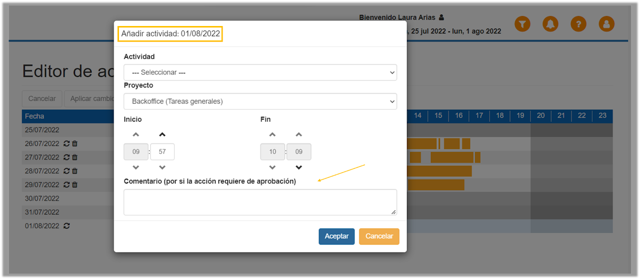Decrease the Inicio minutes value
Screen dimensions: 640x279
(x=162, y=167)
